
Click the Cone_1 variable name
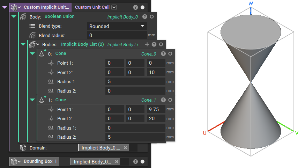pos(149,100)
